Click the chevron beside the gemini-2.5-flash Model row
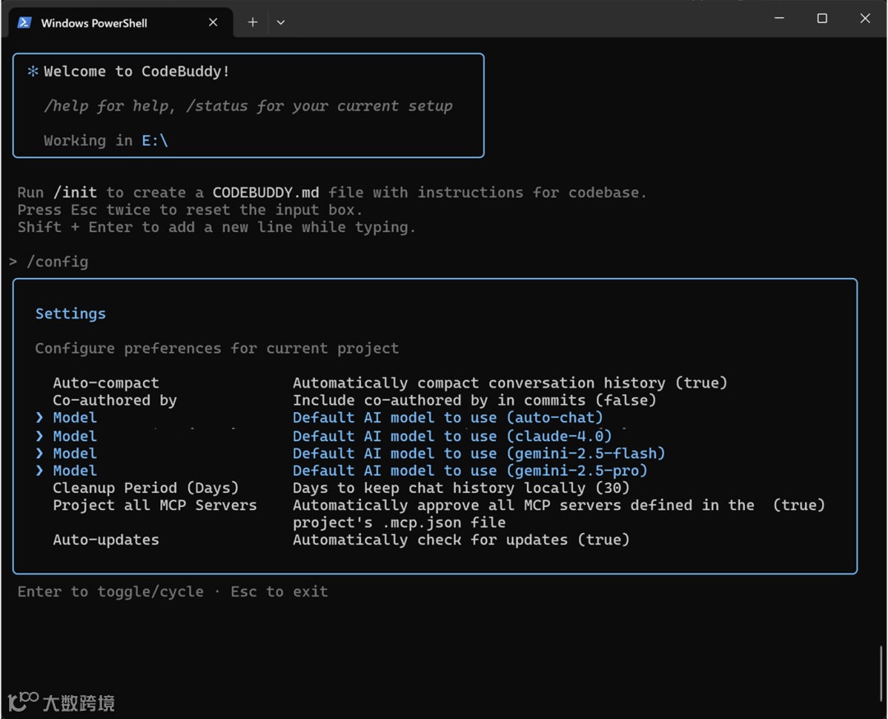The width and height of the screenshot is (888, 719). (39, 453)
